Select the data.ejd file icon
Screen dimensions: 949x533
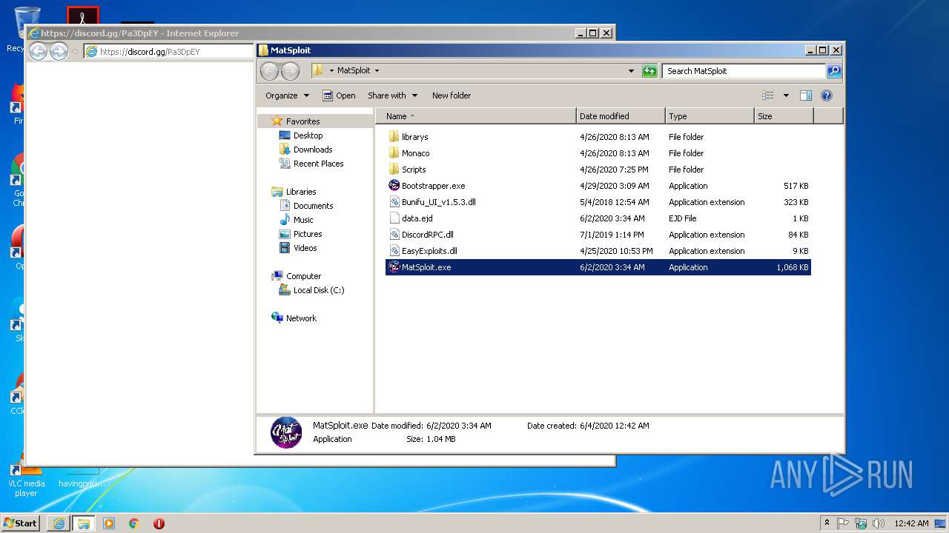pos(394,218)
